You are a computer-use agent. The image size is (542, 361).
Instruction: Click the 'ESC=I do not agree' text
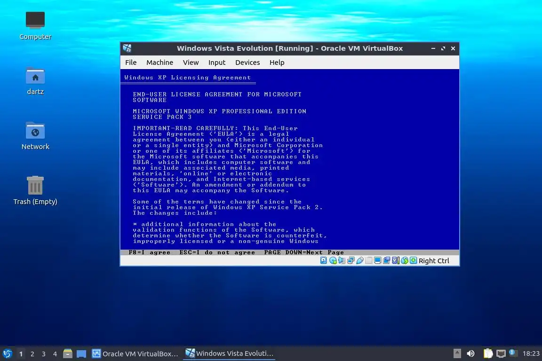[217, 252]
